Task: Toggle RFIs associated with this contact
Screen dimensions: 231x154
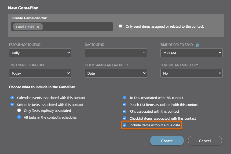Action: (124, 111)
